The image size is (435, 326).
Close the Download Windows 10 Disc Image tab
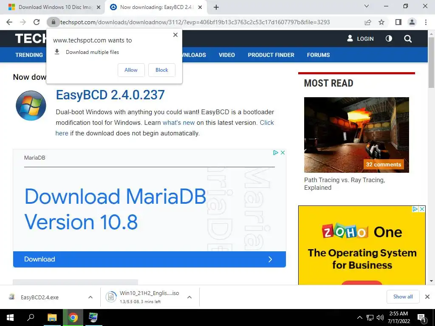click(x=99, y=7)
